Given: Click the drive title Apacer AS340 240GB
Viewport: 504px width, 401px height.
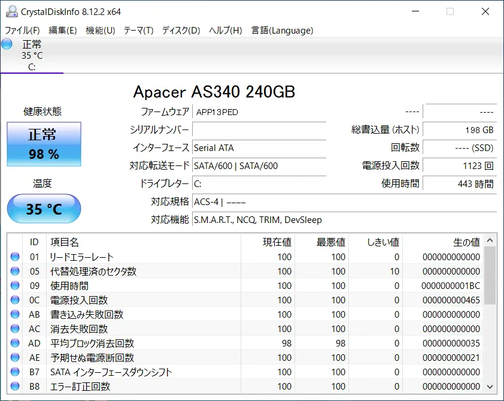Looking at the screenshot, I should click(214, 92).
